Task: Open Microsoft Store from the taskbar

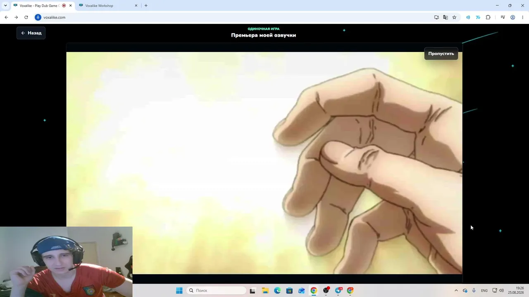Action: [x=289, y=290]
